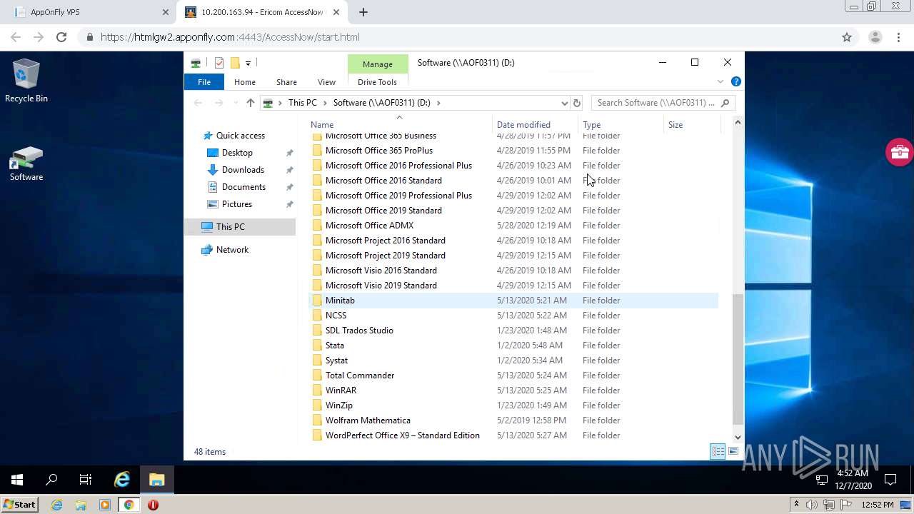
Task: Click the Stata folder icon
Action: [317, 346]
